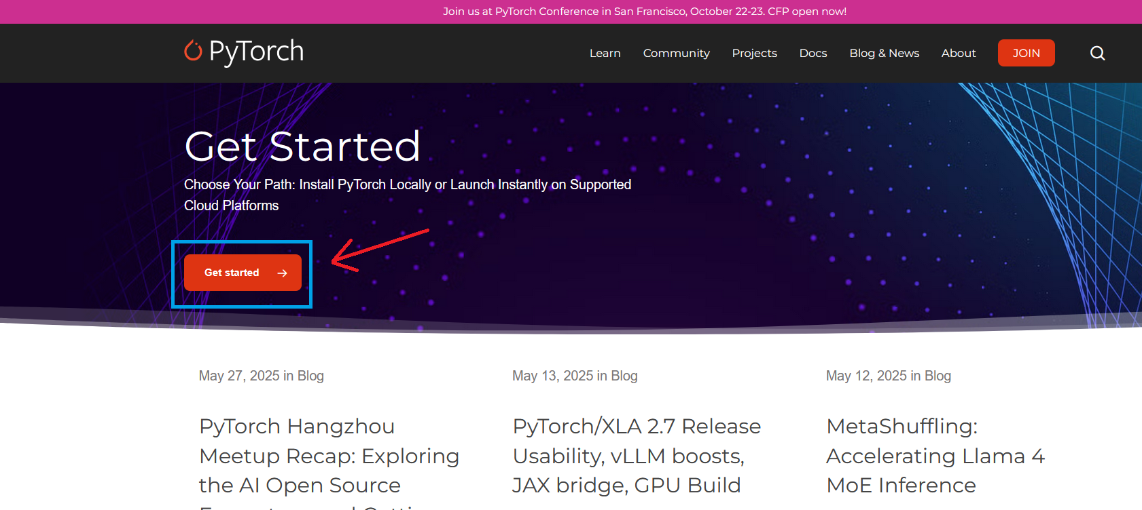Click the PyTorch wordmark in header

coord(256,52)
